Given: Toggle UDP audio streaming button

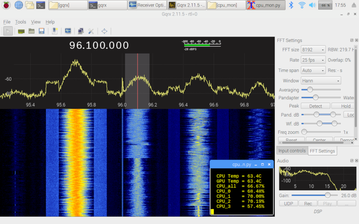Looking at the screenshot, I should point(288,203).
